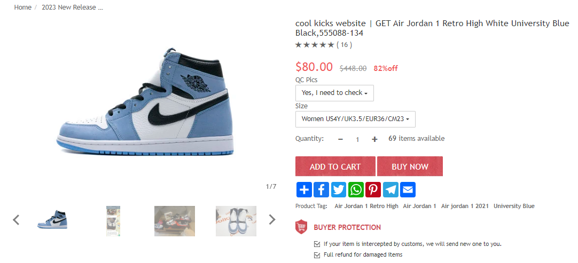The width and height of the screenshot is (578, 263).
Task: Open the Size selection dropdown
Action: (x=355, y=119)
